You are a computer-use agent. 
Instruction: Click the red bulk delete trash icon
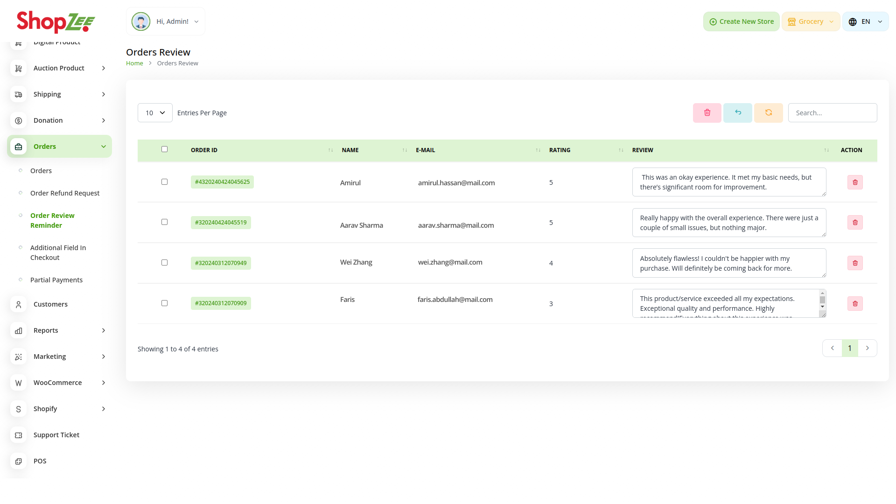[707, 113]
